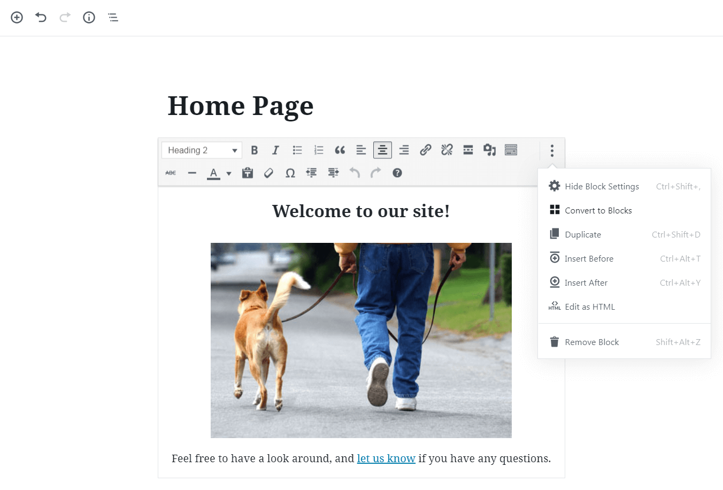Toggle italic formatting
The width and height of the screenshot is (723, 490).
[x=275, y=150]
